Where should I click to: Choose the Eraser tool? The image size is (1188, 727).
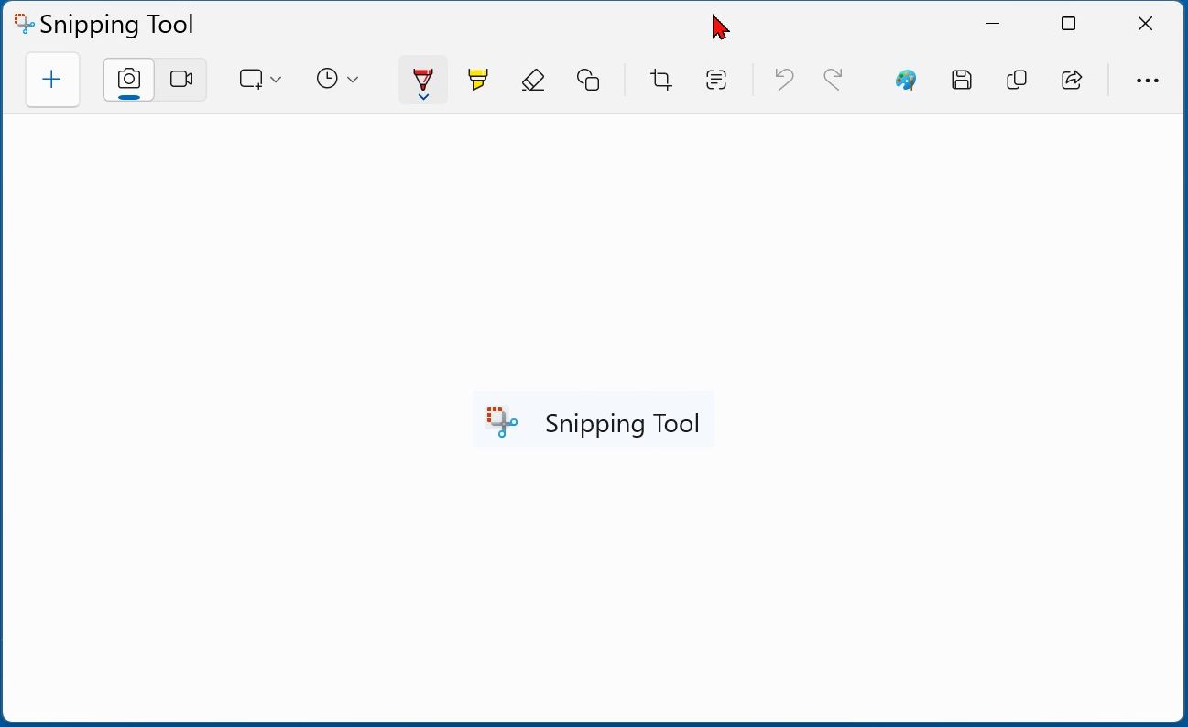point(533,80)
